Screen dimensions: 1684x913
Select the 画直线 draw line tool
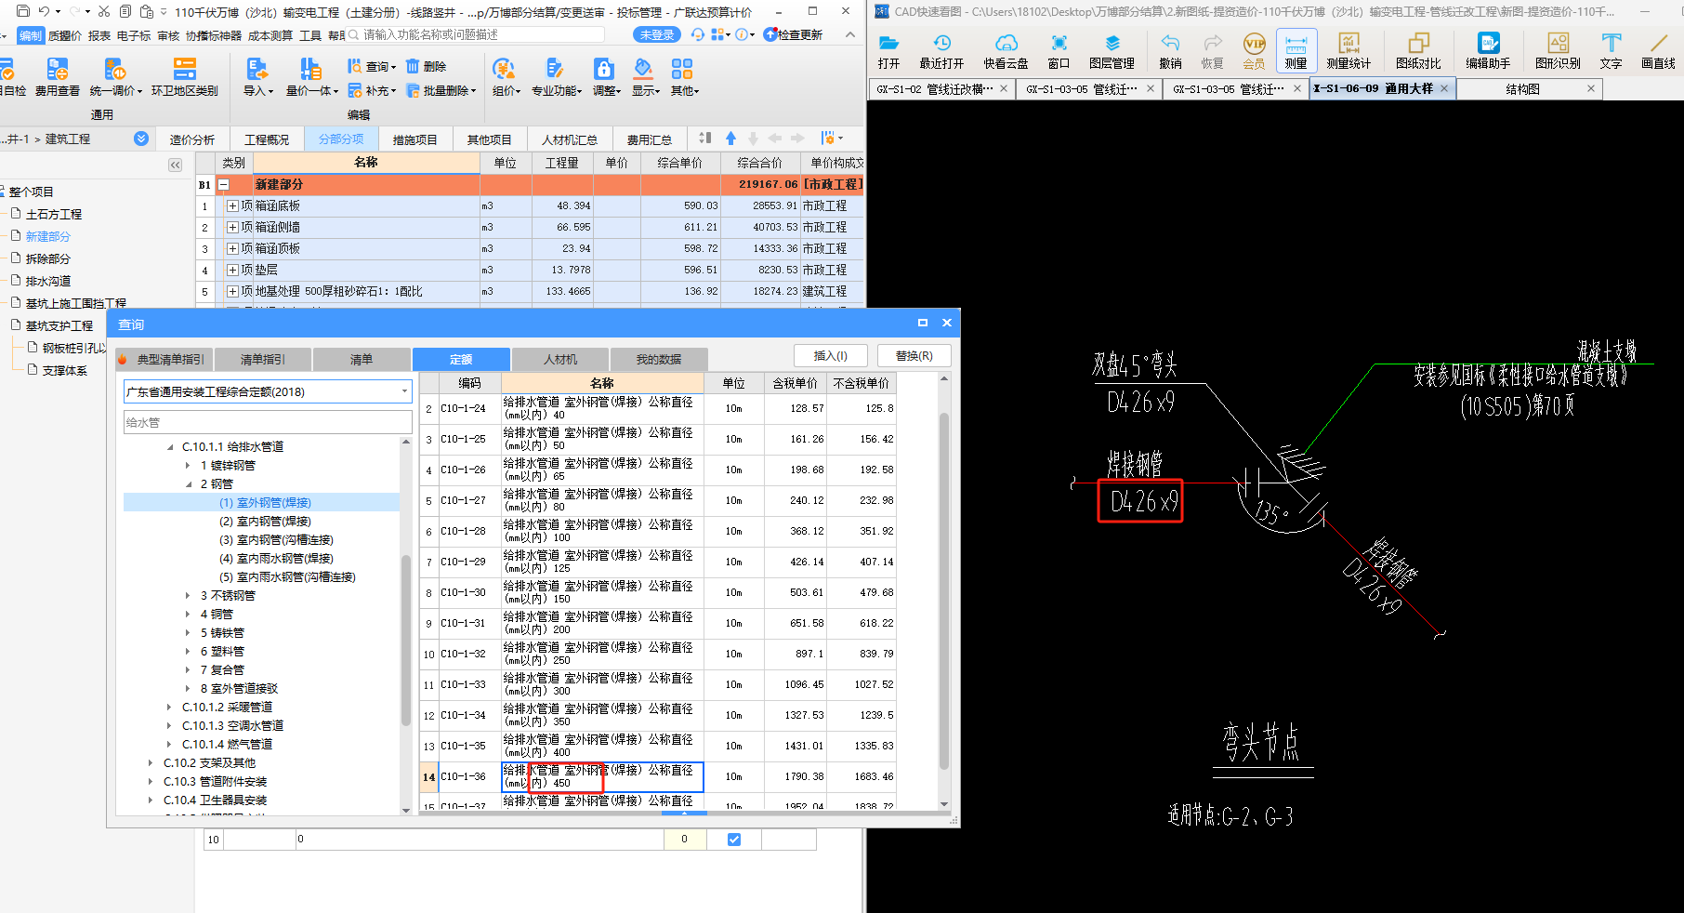pos(1658,51)
